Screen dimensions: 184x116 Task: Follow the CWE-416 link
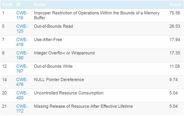click(x=22, y=42)
